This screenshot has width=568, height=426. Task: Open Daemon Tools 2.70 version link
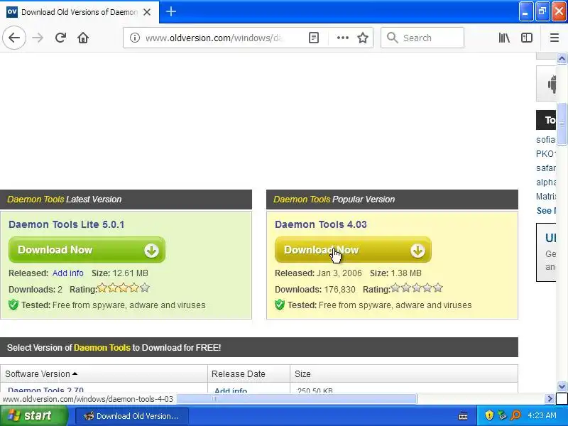pyautogui.click(x=45, y=390)
